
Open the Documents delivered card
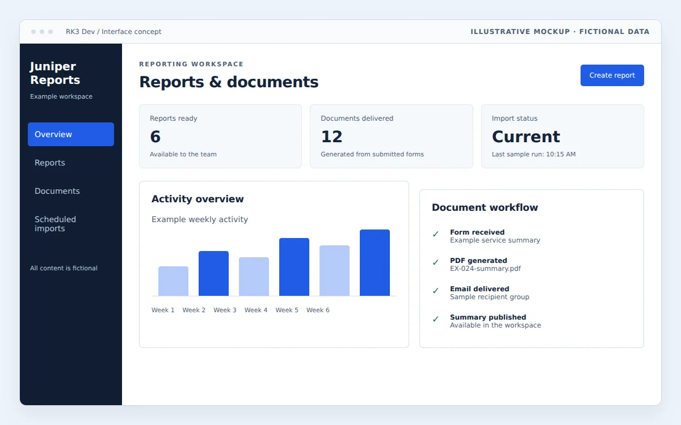point(392,136)
